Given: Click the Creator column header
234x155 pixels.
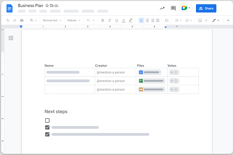Looking at the screenshot, I should click(x=101, y=66).
